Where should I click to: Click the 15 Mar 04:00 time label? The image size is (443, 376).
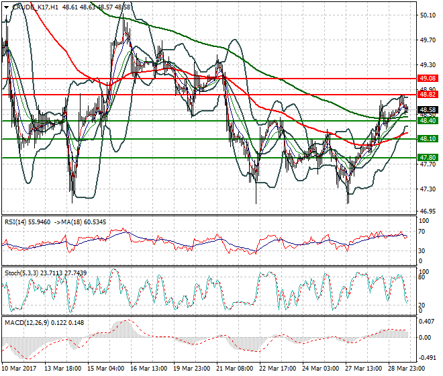pyautogui.click(x=106, y=369)
